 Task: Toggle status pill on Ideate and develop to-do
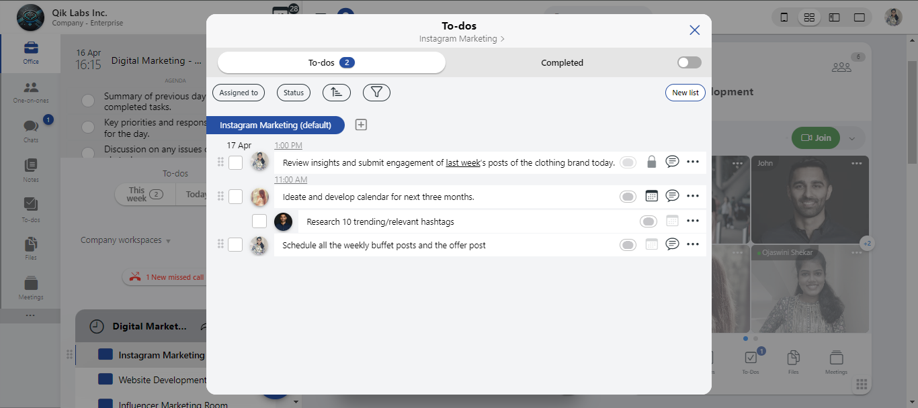(628, 197)
